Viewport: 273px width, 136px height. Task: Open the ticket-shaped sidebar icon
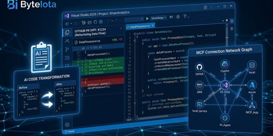tap(67, 57)
